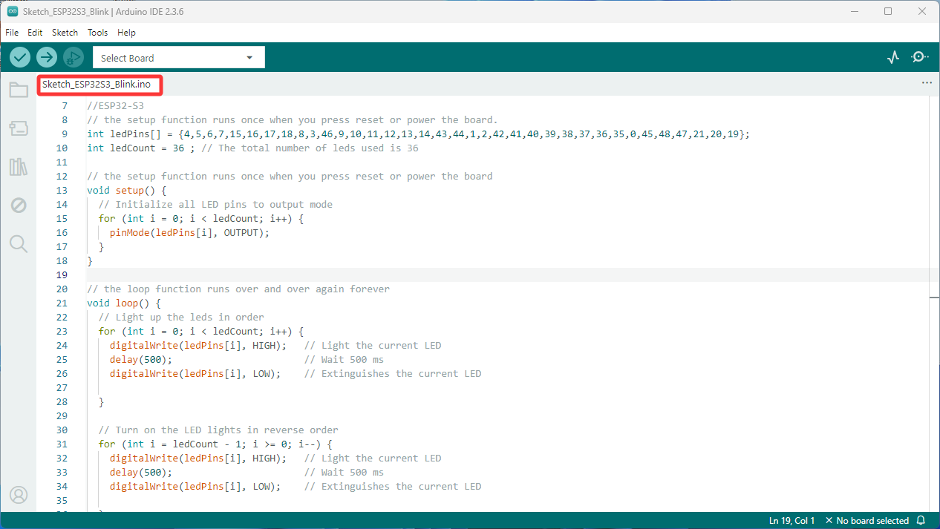
Task: Click No board selected in the status bar
Action: pos(867,521)
